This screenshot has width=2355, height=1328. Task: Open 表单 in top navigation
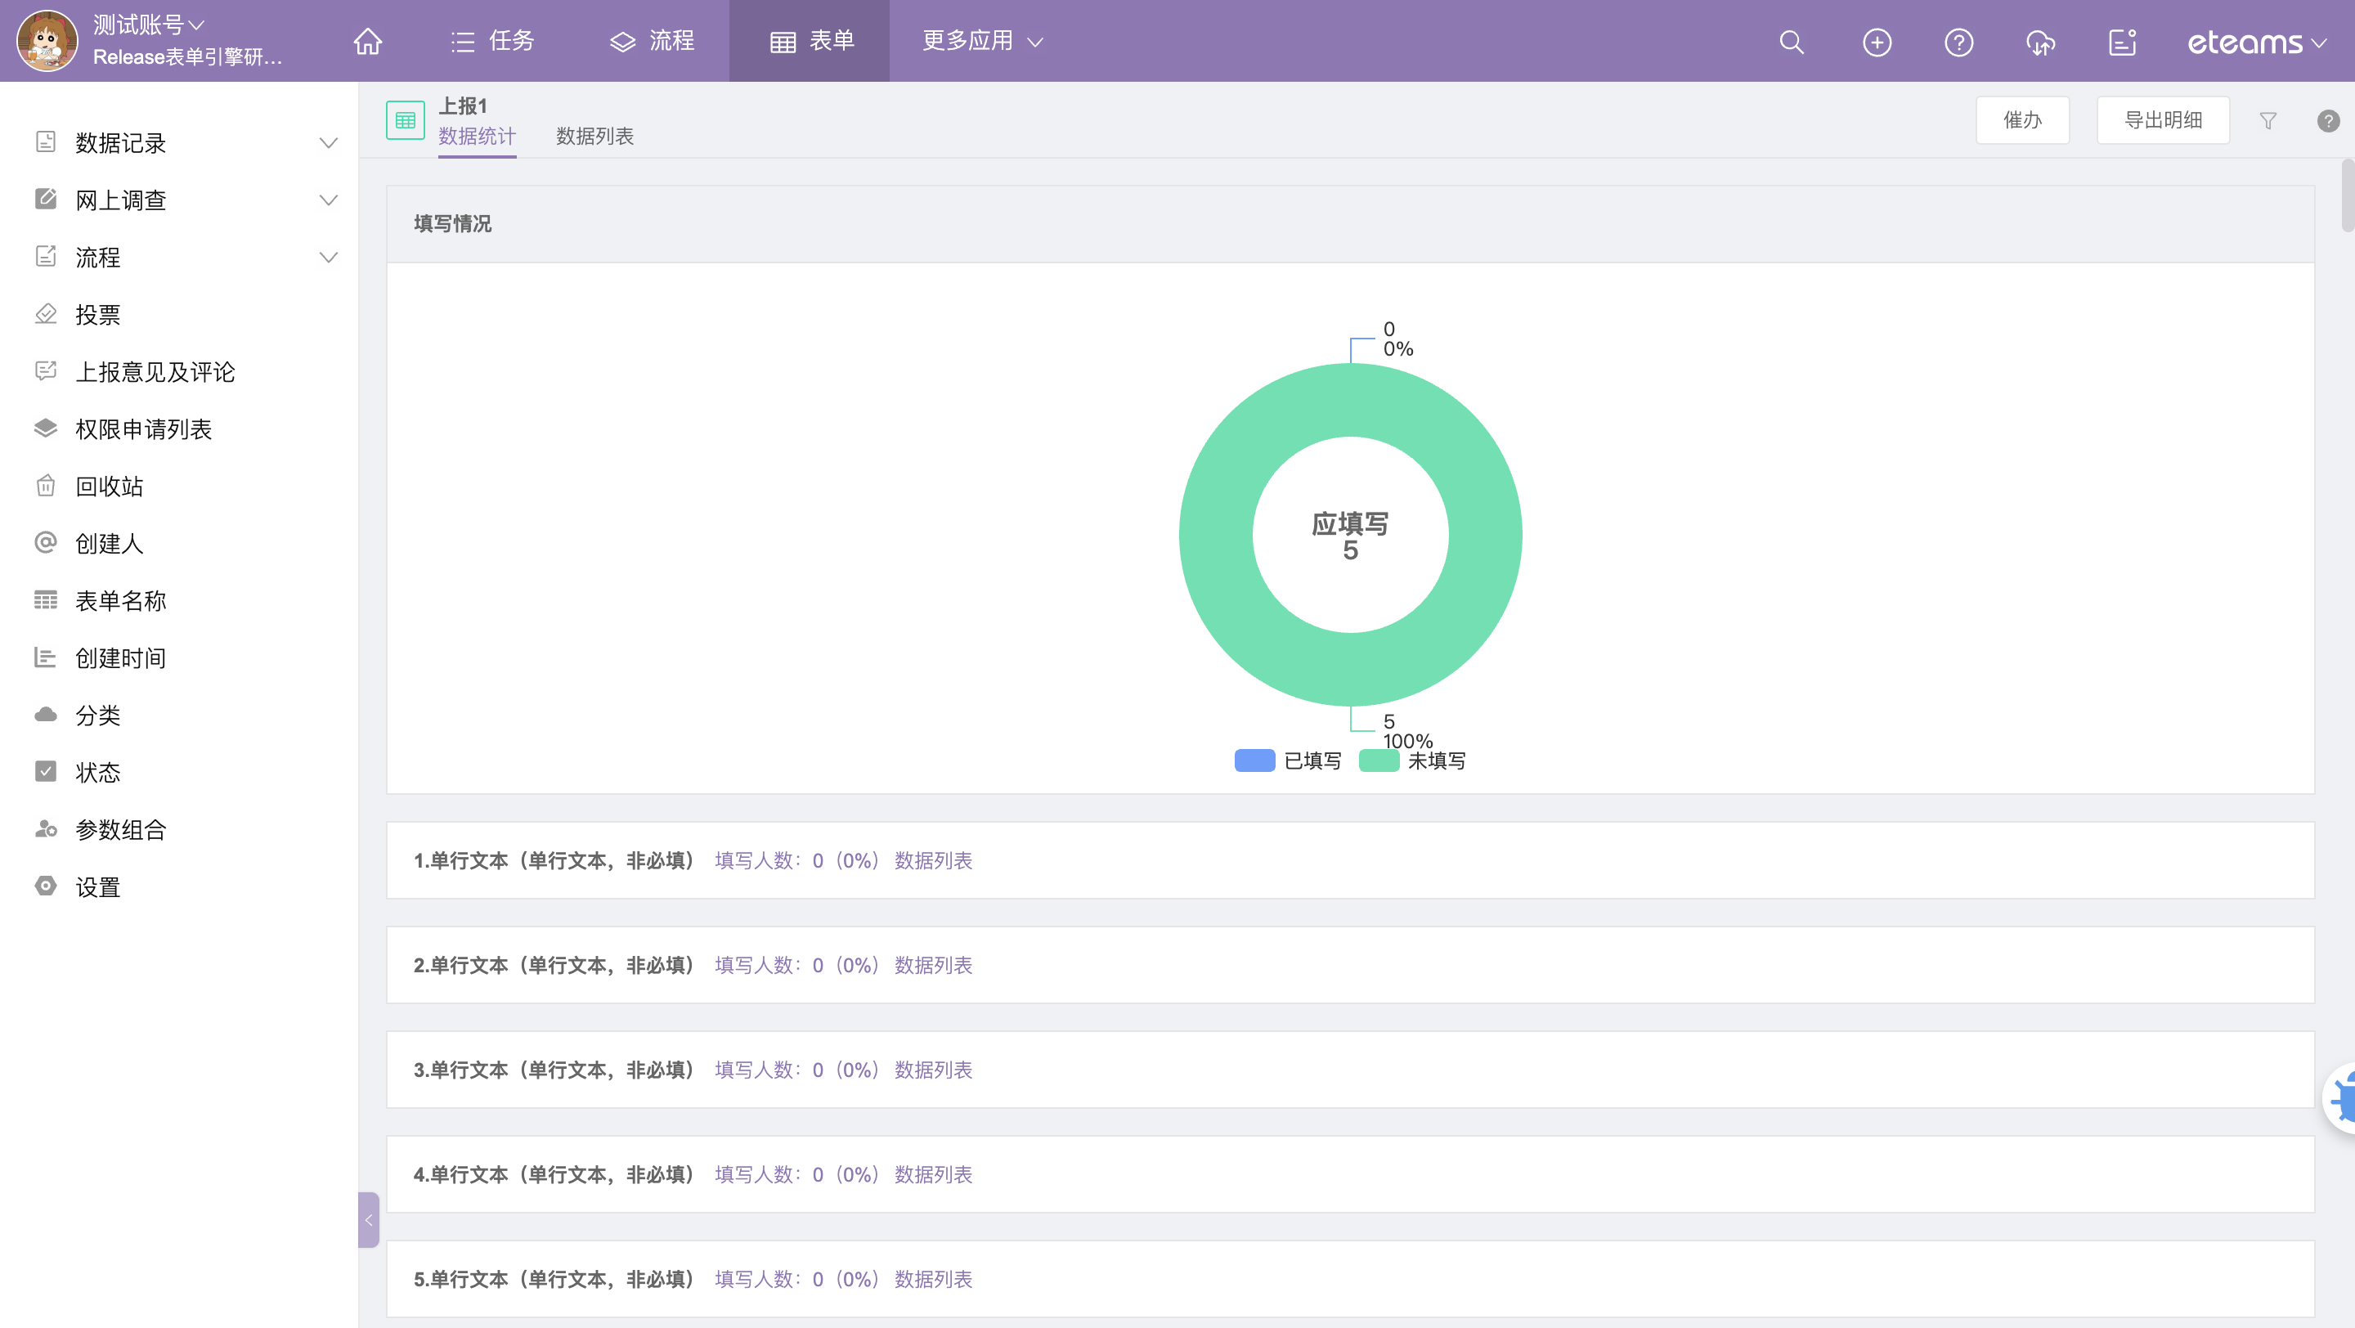812,41
